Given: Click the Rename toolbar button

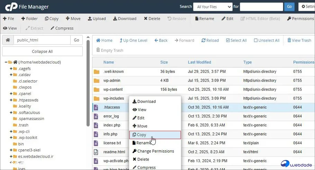Looking at the screenshot, I should coord(205,19).
